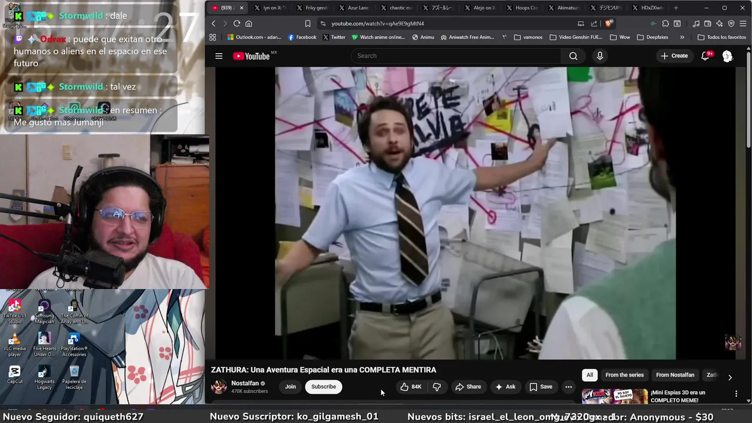Open VLC media player desktop shortcut
Image resolution: width=752 pixels, height=423 pixels.
(15, 345)
